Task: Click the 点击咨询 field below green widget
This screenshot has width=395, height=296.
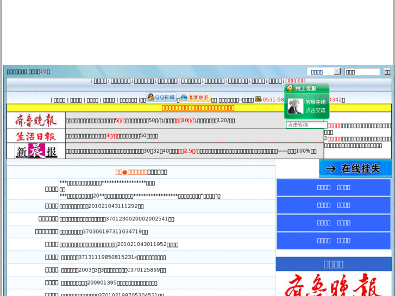Action: 306,125
